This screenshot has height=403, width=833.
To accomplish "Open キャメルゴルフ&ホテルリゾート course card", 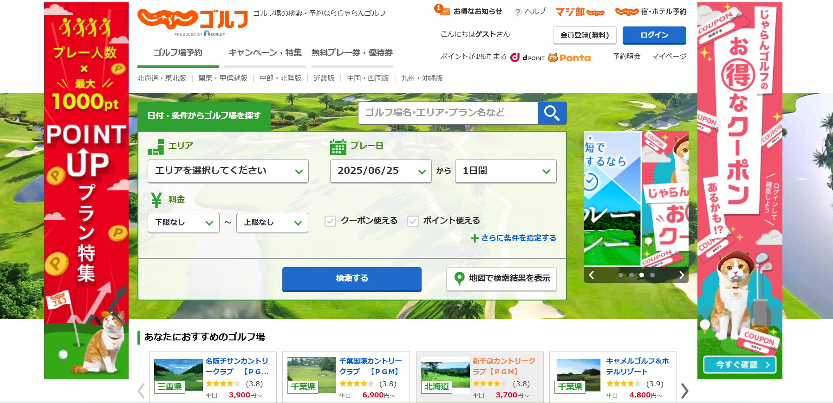I will click(613, 377).
